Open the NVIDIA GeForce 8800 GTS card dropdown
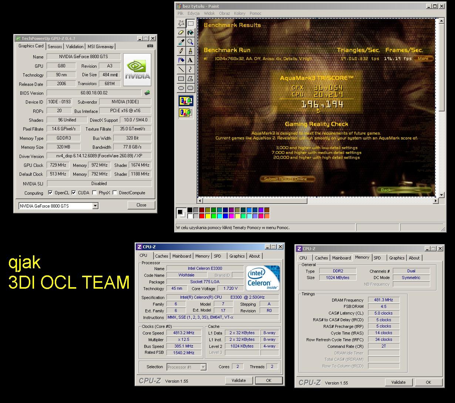This screenshot has height=403, width=455. click(95, 206)
